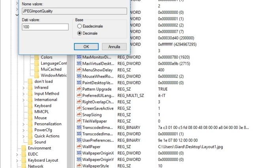
Task: Click the Nome valore JPEGImportQuality field
Action: [x=74, y=11]
